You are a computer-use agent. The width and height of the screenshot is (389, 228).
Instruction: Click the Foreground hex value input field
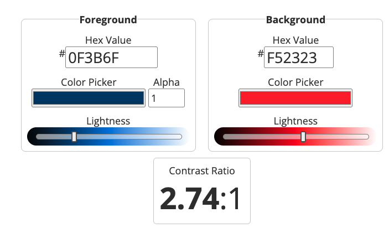pos(111,57)
